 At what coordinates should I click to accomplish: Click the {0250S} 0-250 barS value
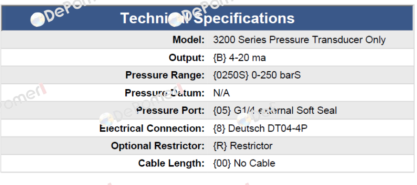257,75
